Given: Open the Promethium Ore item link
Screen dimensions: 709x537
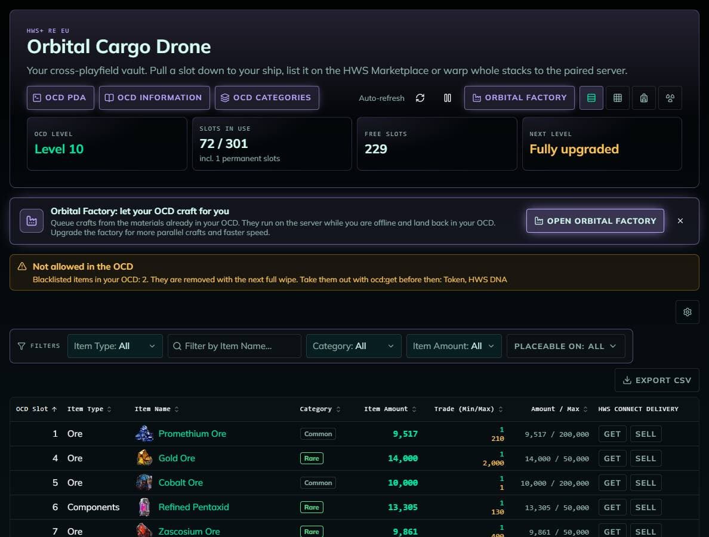Looking at the screenshot, I should (x=192, y=434).
